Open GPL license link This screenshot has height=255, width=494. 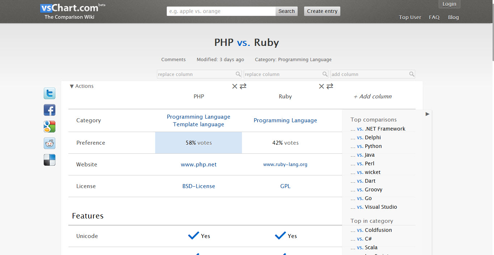tap(285, 186)
